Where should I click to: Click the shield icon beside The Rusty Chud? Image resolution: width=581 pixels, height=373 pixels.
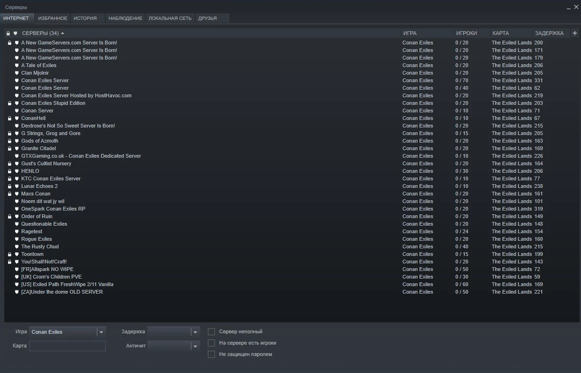(16, 247)
